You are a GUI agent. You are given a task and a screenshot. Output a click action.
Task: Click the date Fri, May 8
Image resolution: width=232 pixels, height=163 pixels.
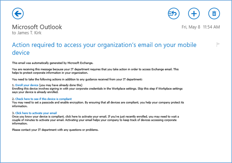[191, 27]
